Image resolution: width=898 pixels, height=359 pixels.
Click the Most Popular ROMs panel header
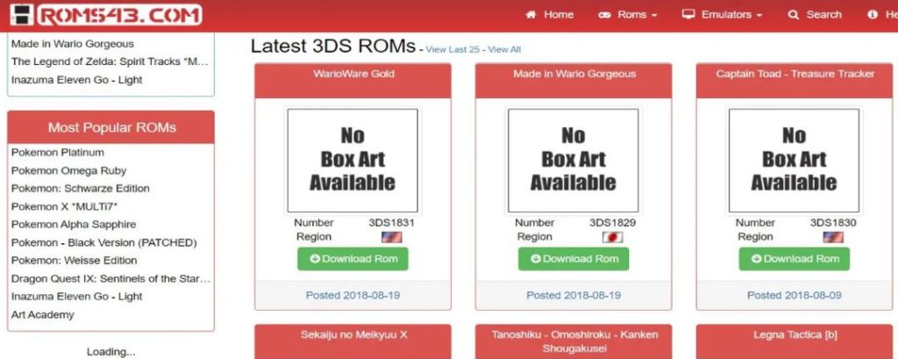pyautogui.click(x=111, y=127)
